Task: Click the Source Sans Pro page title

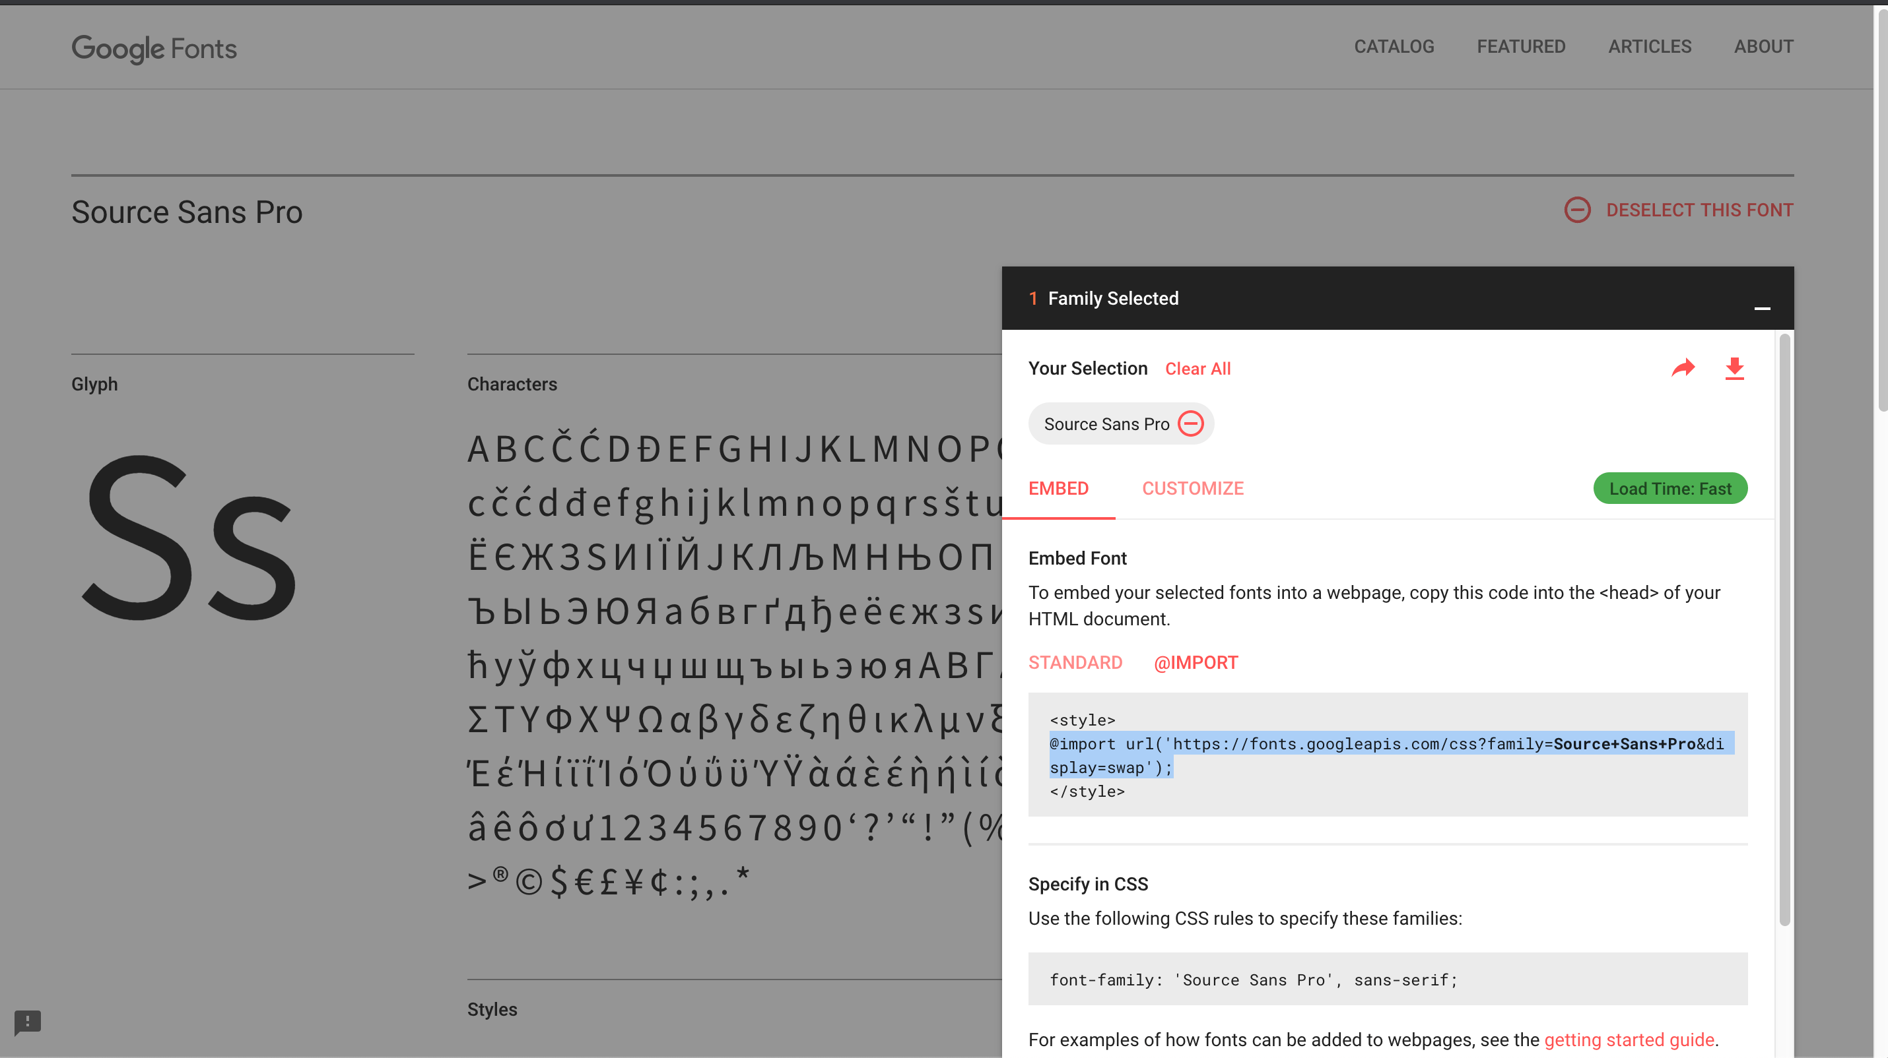Action: (x=187, y=212)
